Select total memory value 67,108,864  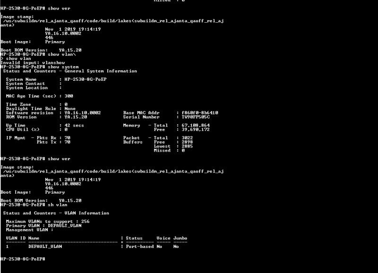tap(196, 125)
